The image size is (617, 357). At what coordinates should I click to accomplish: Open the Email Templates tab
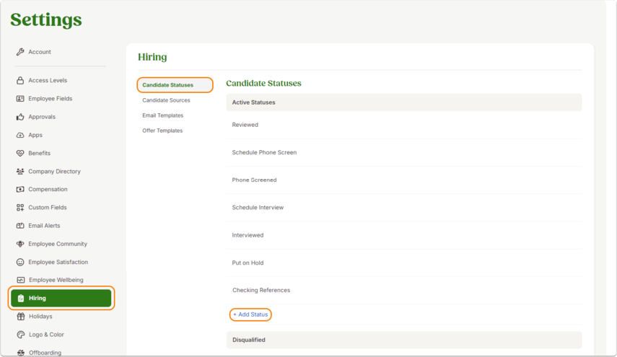point(162,115)
